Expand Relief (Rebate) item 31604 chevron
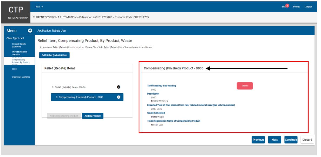 click(53, 87)
